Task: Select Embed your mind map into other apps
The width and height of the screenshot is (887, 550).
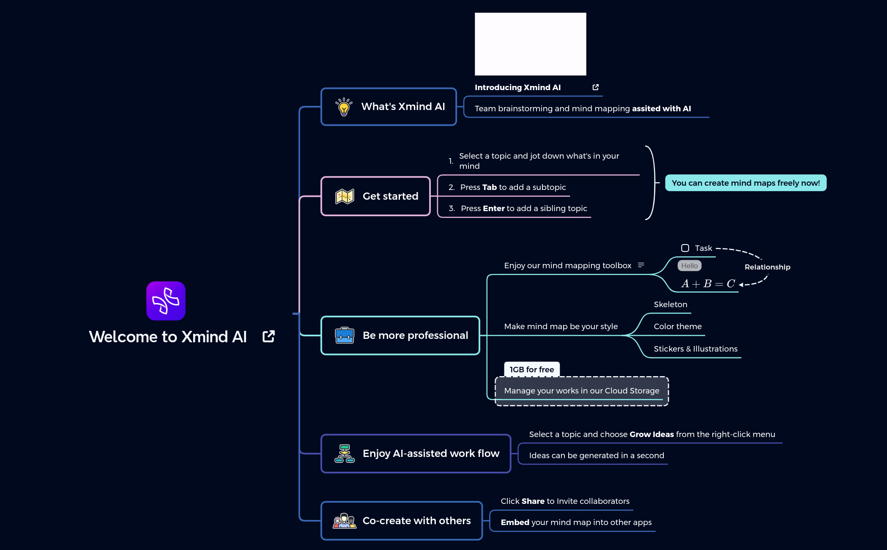Action: point(576,522)
